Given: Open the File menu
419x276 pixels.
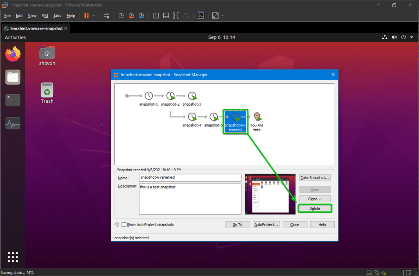Looking at the screenshot, I should click(7, 16).
